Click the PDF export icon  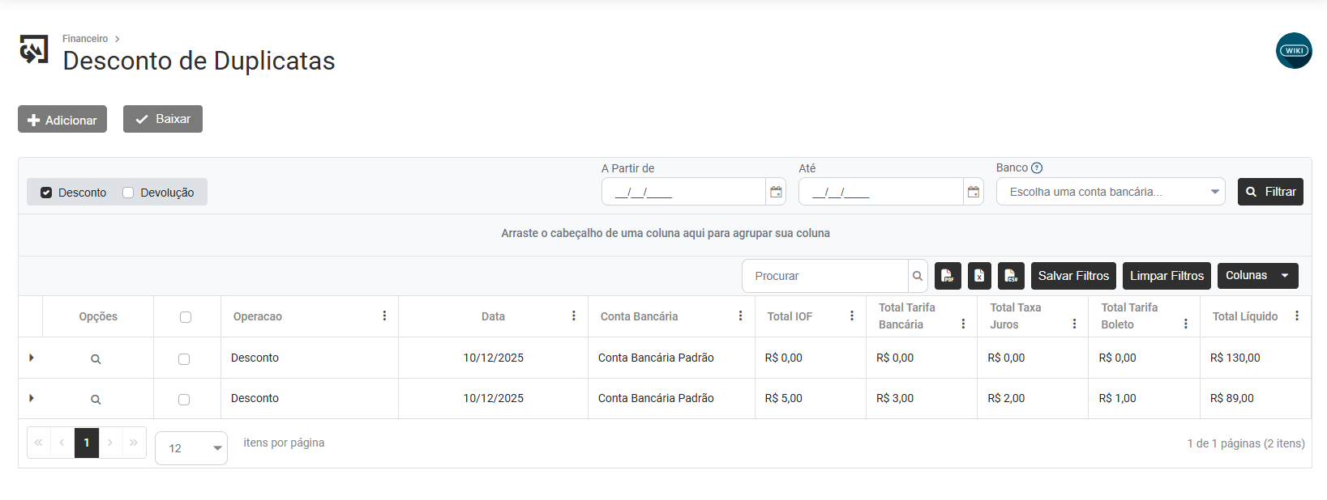948,276
